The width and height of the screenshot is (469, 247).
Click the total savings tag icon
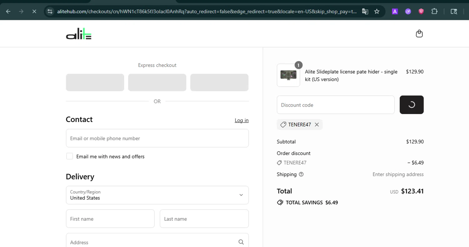pos(280,203)
